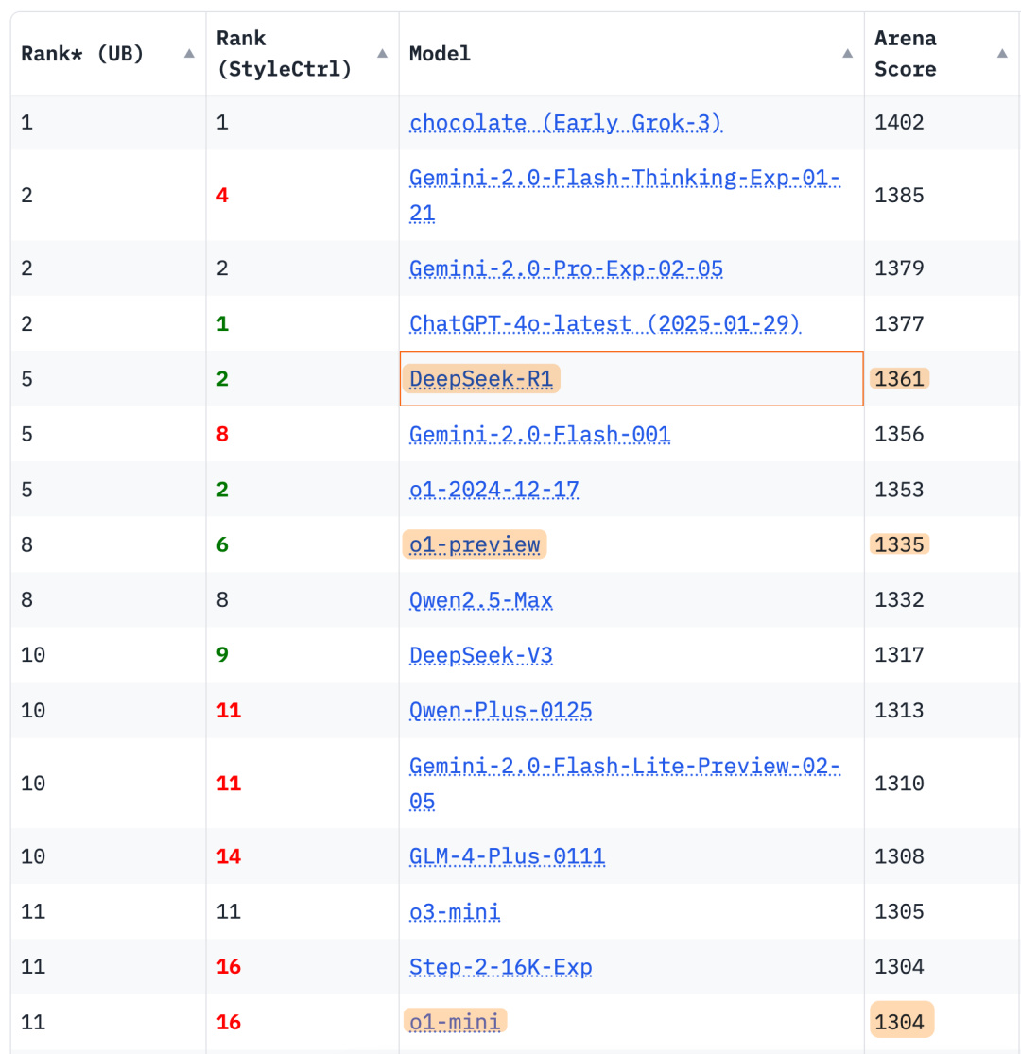The width and height of the screenshot is (1021, 1054).
Task: Open ChatGPT-4o-latest (2025-01-29) link
Action: tap(604, 324)
